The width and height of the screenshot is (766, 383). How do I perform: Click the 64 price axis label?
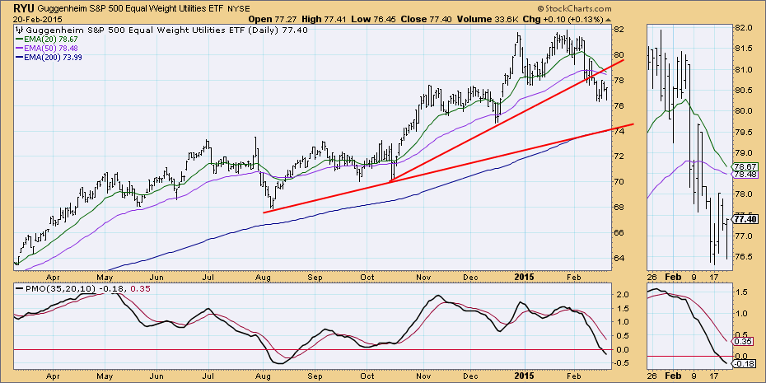pos(618,258)
